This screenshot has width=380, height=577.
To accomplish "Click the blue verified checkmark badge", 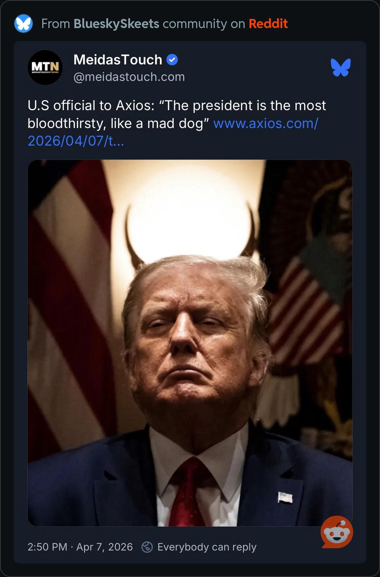I will pyautogui.click(x=172, y=60).
